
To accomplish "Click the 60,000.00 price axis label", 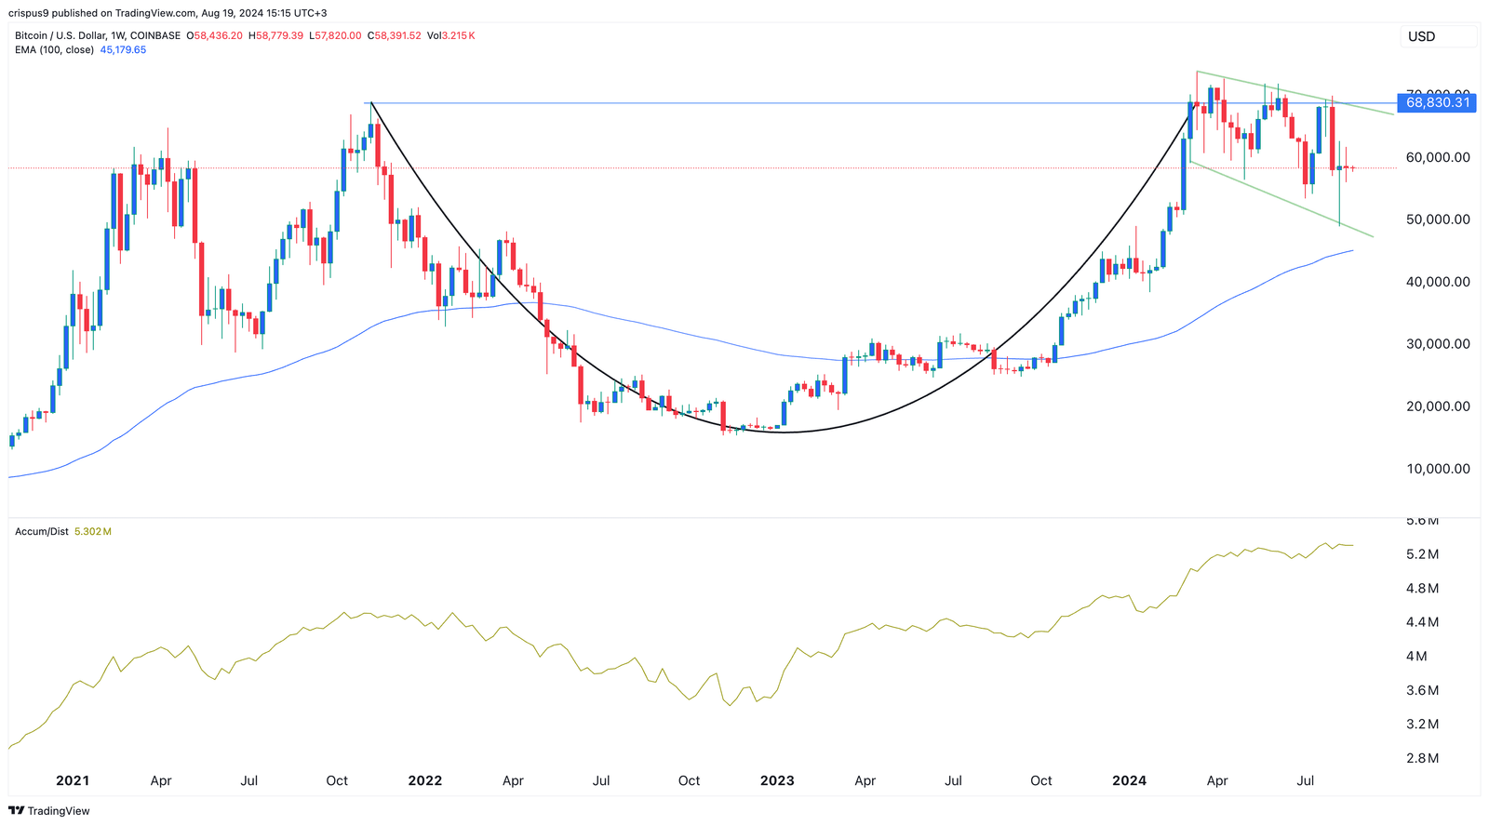I will (x=1438, y=157).
